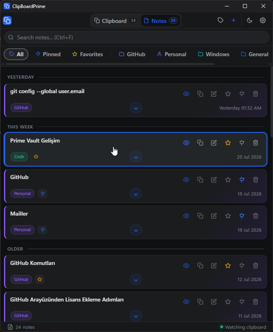
Task: Expand the git config note
Action: click(x=136, y=108)
